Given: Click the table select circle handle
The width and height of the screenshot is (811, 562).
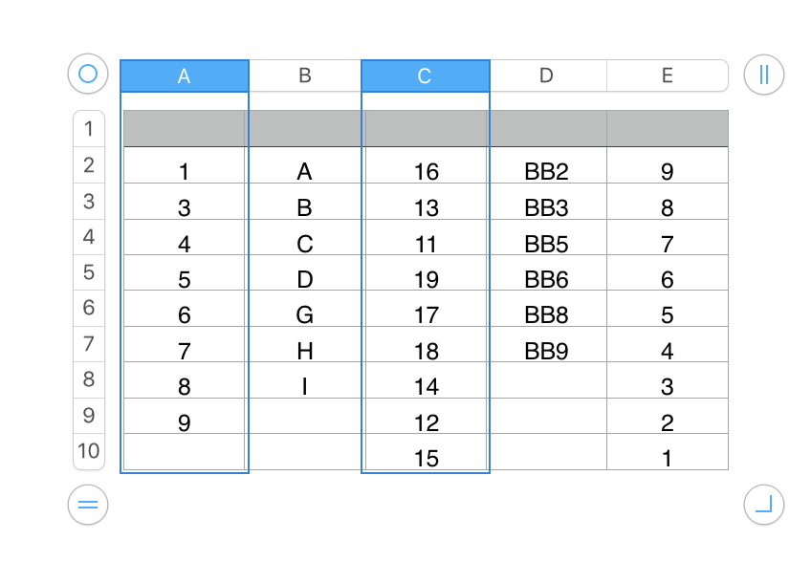Looking at the screenshot, I should 88,74.
